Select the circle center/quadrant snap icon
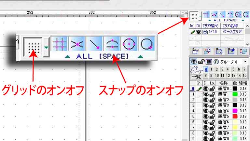 [x=129, y=44]
